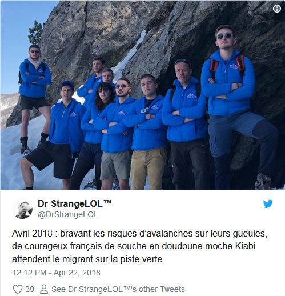Click the info icon on the photo

(277, 9)
